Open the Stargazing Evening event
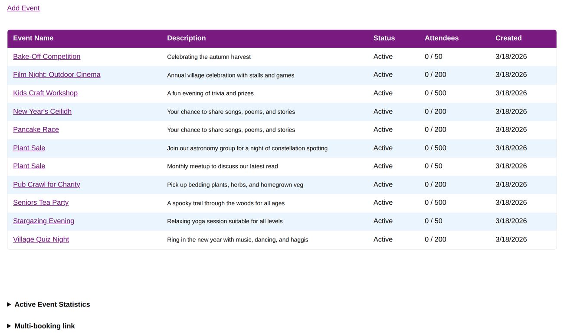Screen dimensions: 564x335 pyautogui.click(x=43, y=221)
